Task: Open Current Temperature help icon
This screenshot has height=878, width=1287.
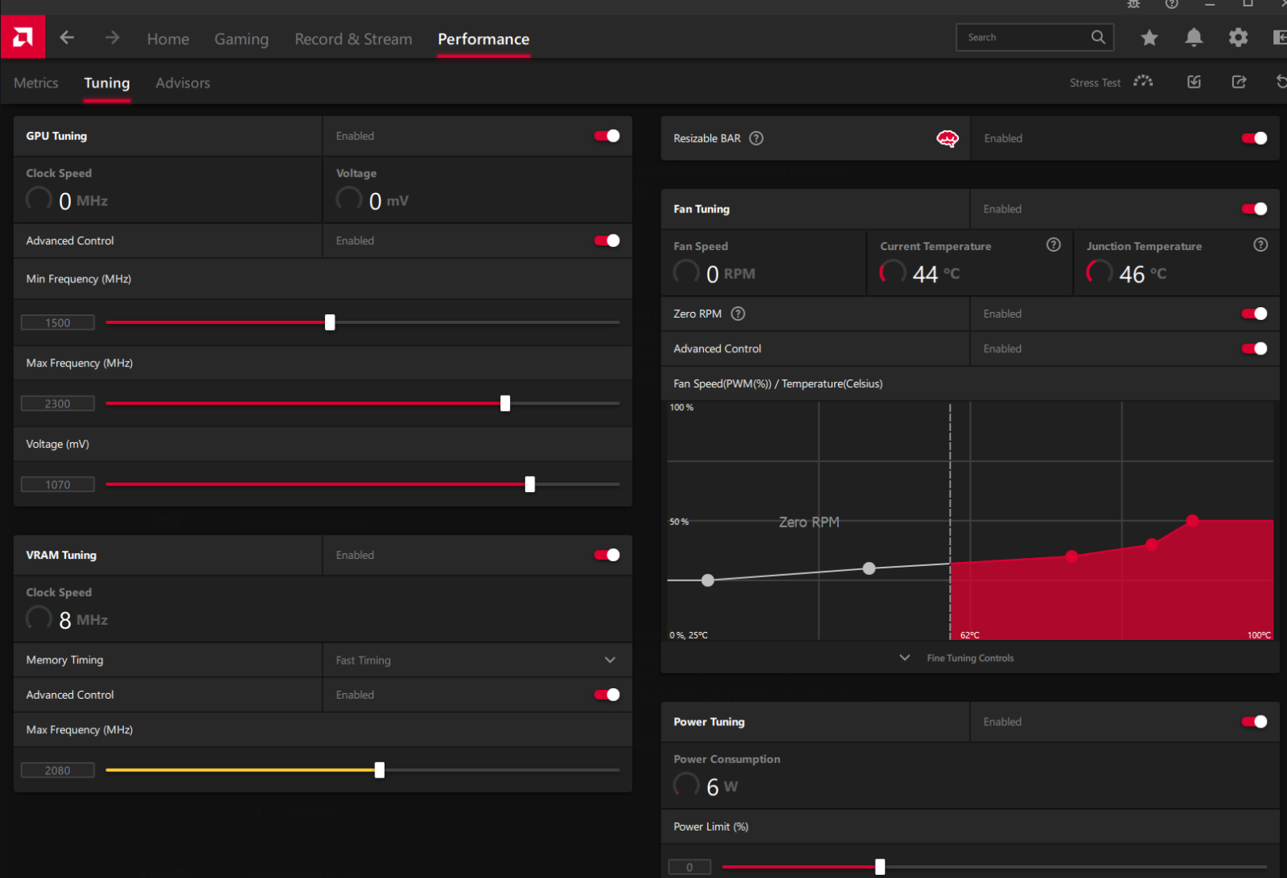Action: pos(1054,244)
